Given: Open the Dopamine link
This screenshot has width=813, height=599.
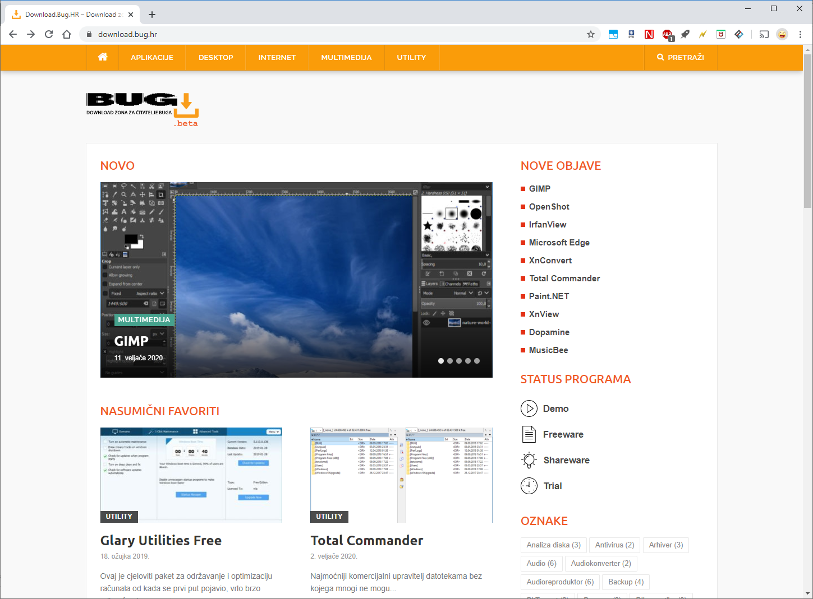Looking at the screenshot, I should coord(549,332).
